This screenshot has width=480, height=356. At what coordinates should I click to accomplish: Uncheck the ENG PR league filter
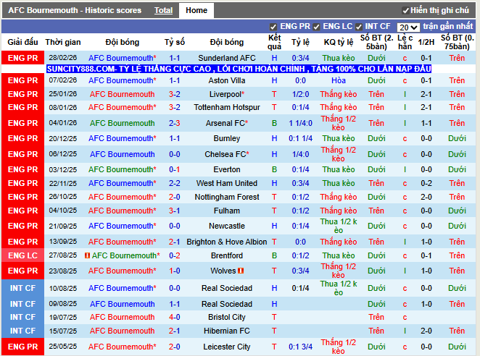pyautogui.click(x=273, y=27)
